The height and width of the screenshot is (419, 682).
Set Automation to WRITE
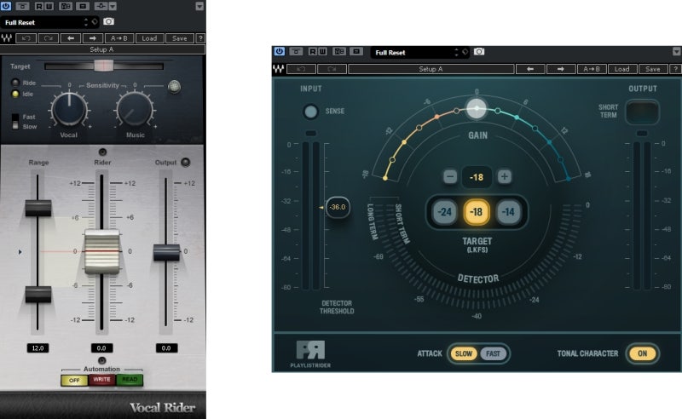point(101,380)
